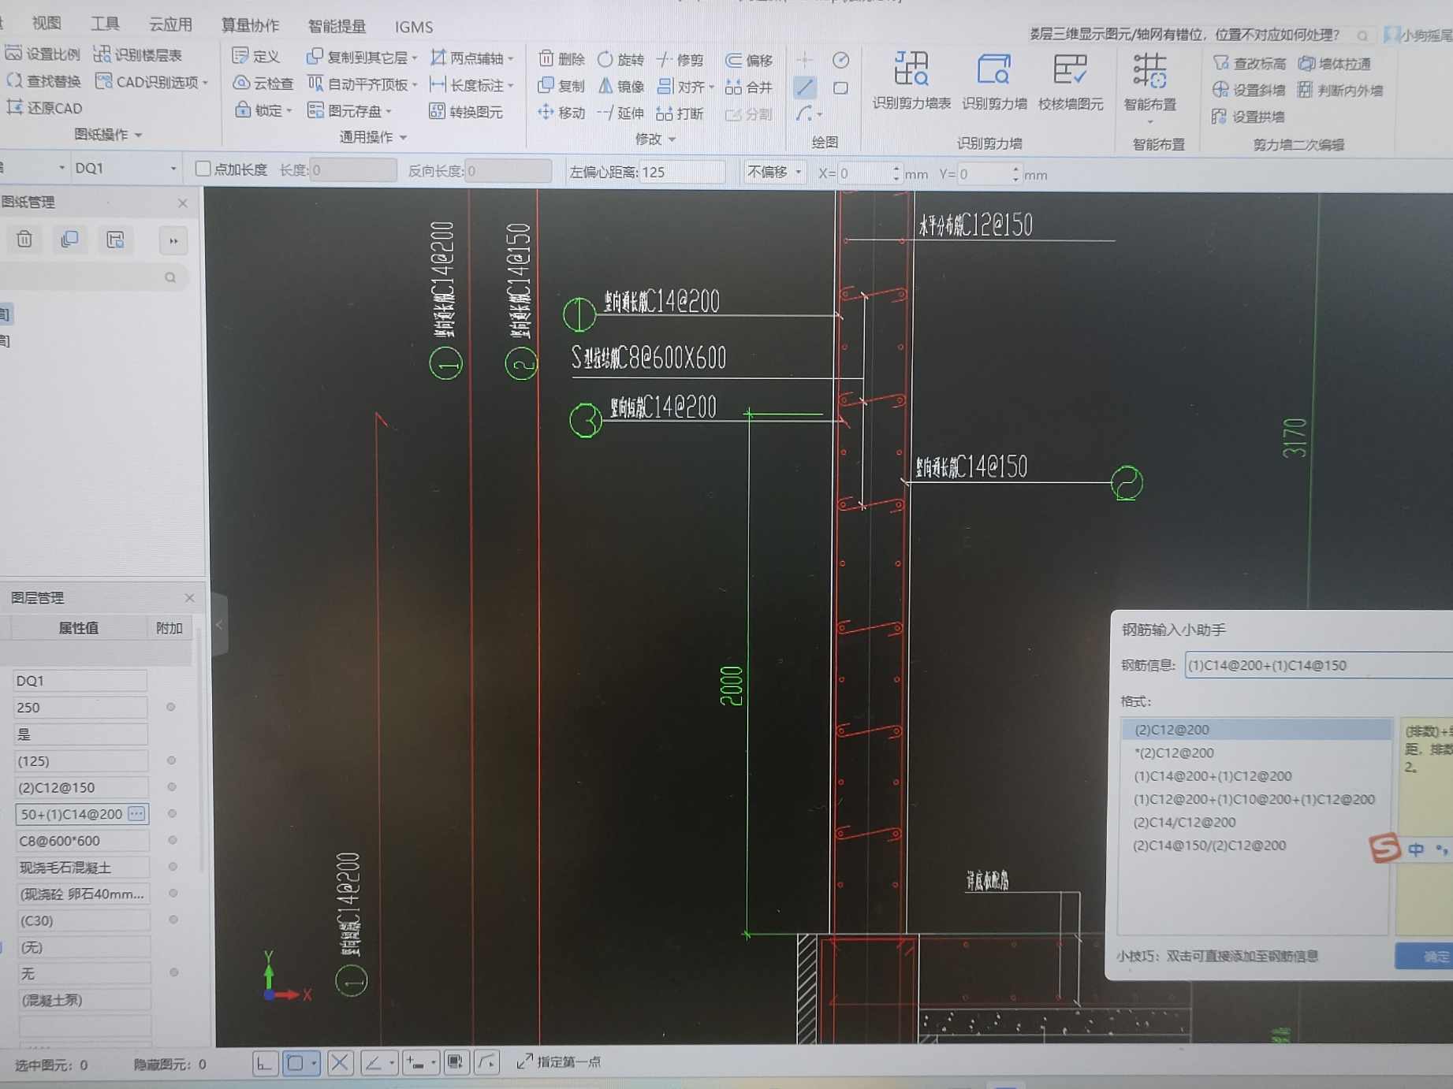Select the 删除 delete tool
The height and width of the screenshot is (1089, 1453).
(561, 59)
